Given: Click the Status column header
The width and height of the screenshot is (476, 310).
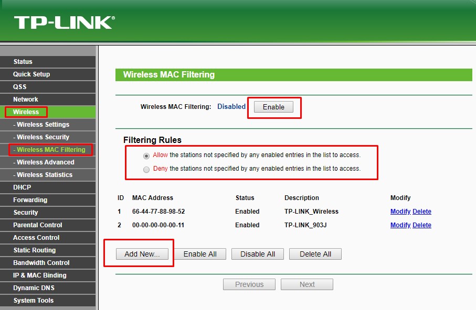Looking at the screenshot, I should click(x=245, y=198).
